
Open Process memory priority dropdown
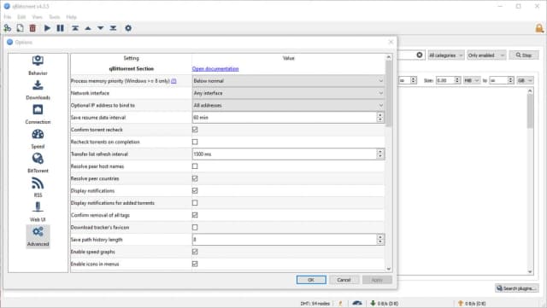pyautogui.click(x=288, y=81)
